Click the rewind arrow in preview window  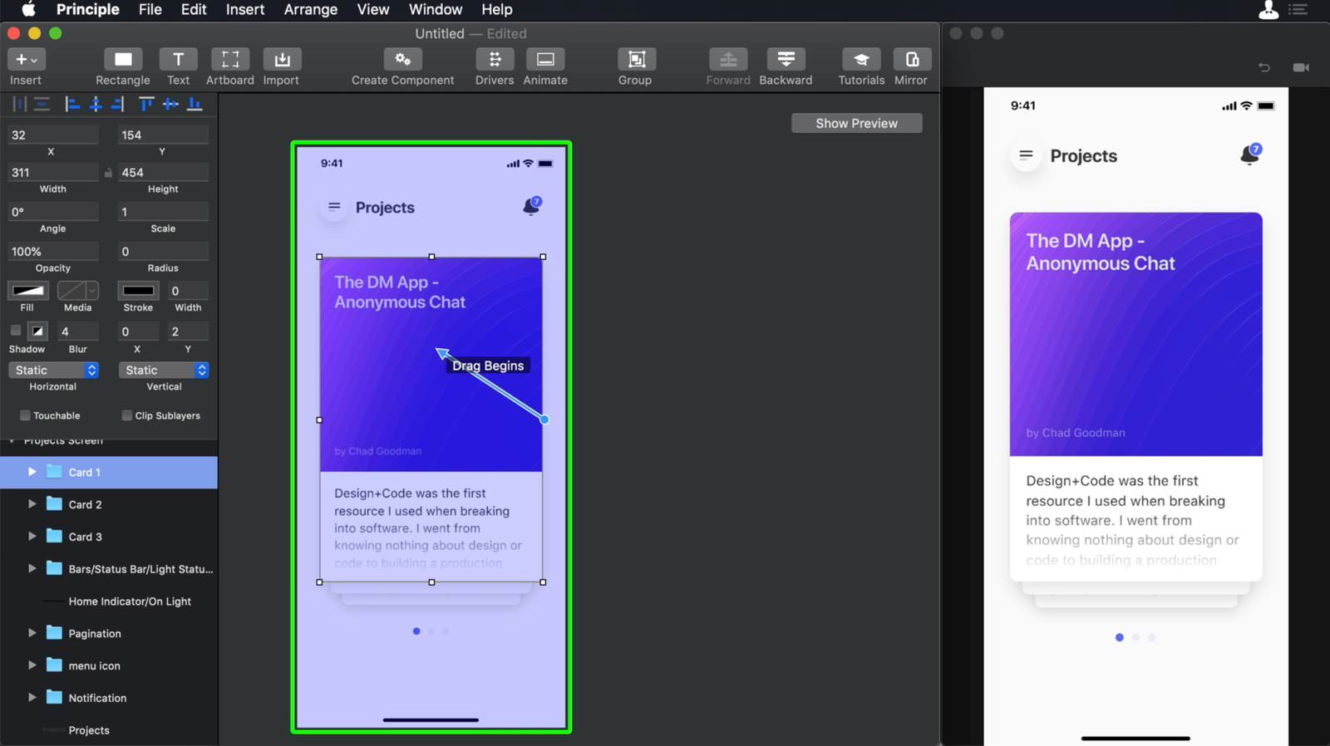[1264, 67]
